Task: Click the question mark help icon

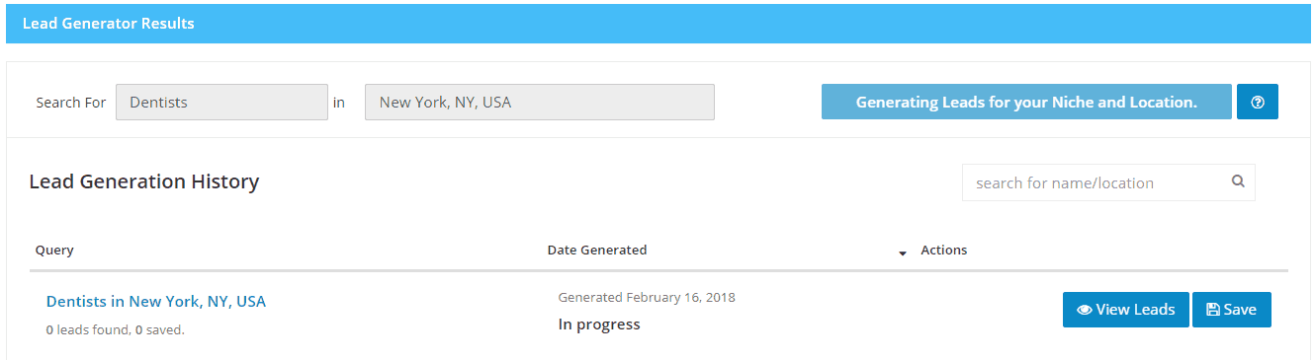Action: coord(1257,102)
